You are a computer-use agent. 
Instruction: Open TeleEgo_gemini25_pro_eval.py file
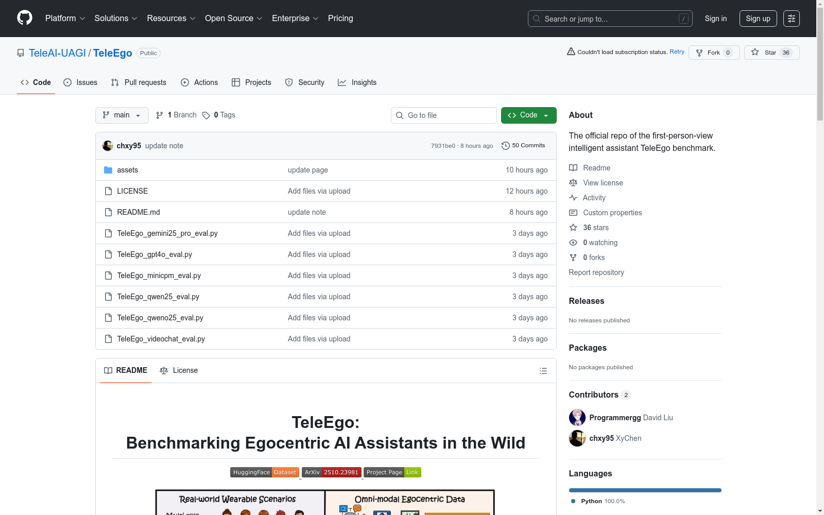(167, 233)
